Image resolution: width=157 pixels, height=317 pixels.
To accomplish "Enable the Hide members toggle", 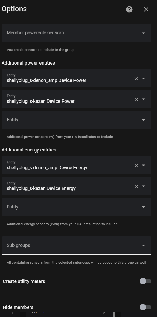I will pyautogui.click(x=145, y=307).
